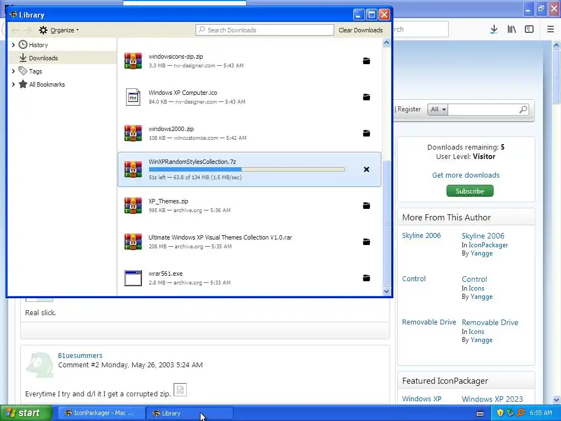Image resolution: width=561 pixels, height=421 pixels.
Task: Open containing folder for Windows XP Computer.ico
Action: [x=367, y=97]
